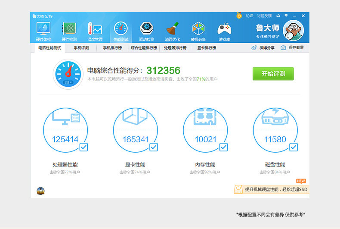Click the orange NEW badge
The height and width of the screenshot is (229, 340).
tap(301, 181)
